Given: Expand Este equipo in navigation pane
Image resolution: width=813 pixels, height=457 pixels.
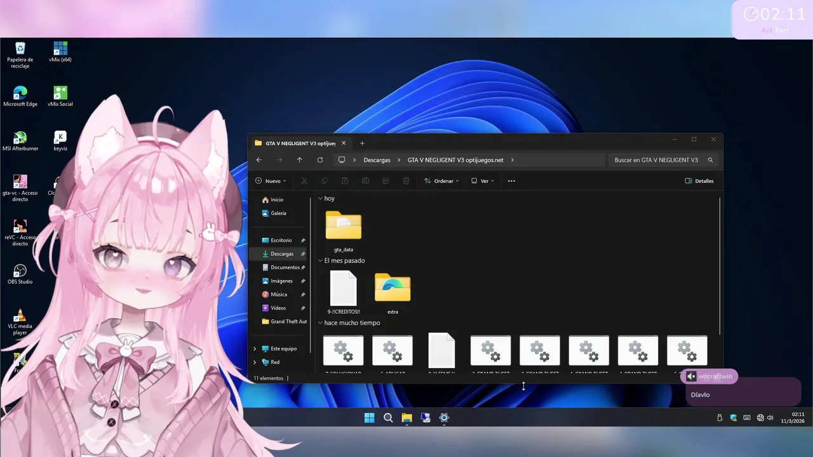Looking at the screenshot, I should click(255, 348).
